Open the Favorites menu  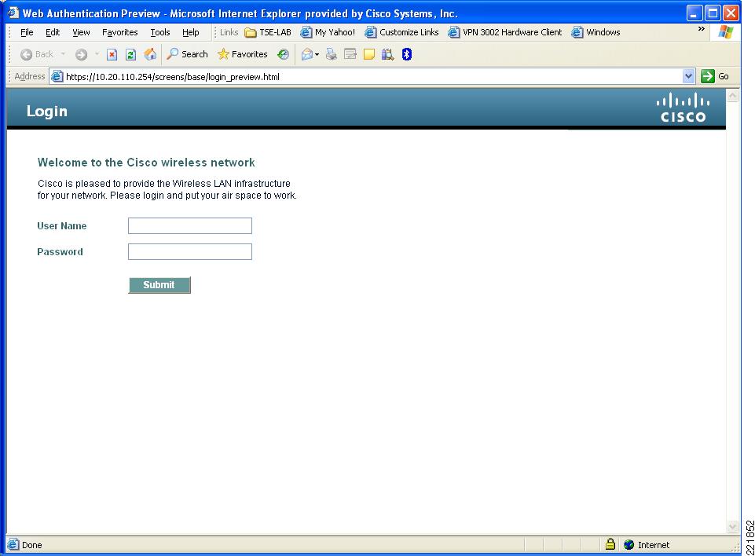(120, 32)
